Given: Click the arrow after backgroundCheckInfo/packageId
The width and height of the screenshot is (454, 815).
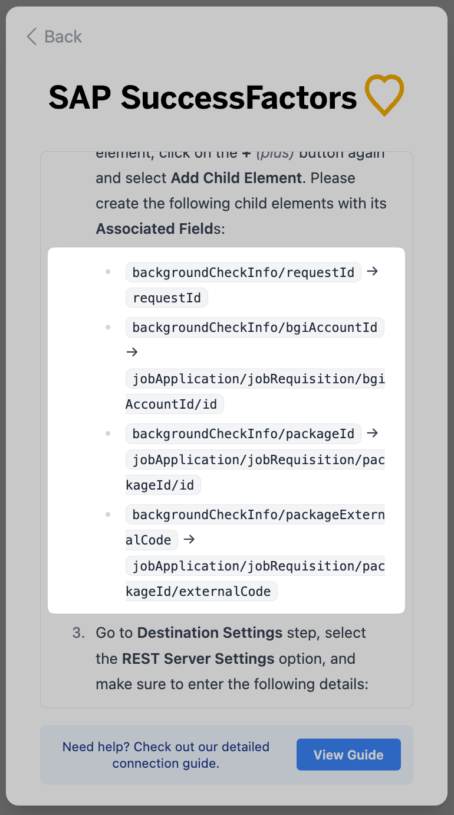Looking at the screenshot, I should pyautogui.click(x=372, y=433).
